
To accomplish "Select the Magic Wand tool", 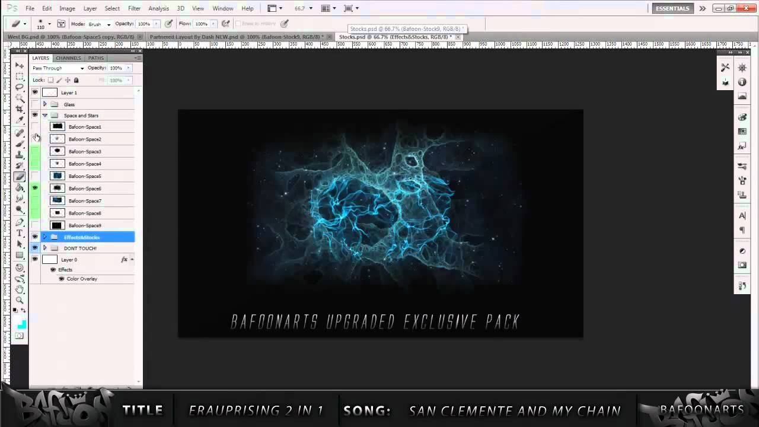I will (x=20, y=98).
